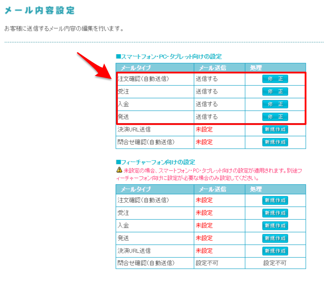Image resolution: width=324 pixels, height=282 pixels.
Task: Click 設定不可 in メール送信 column
Action: tap(207, 263)
